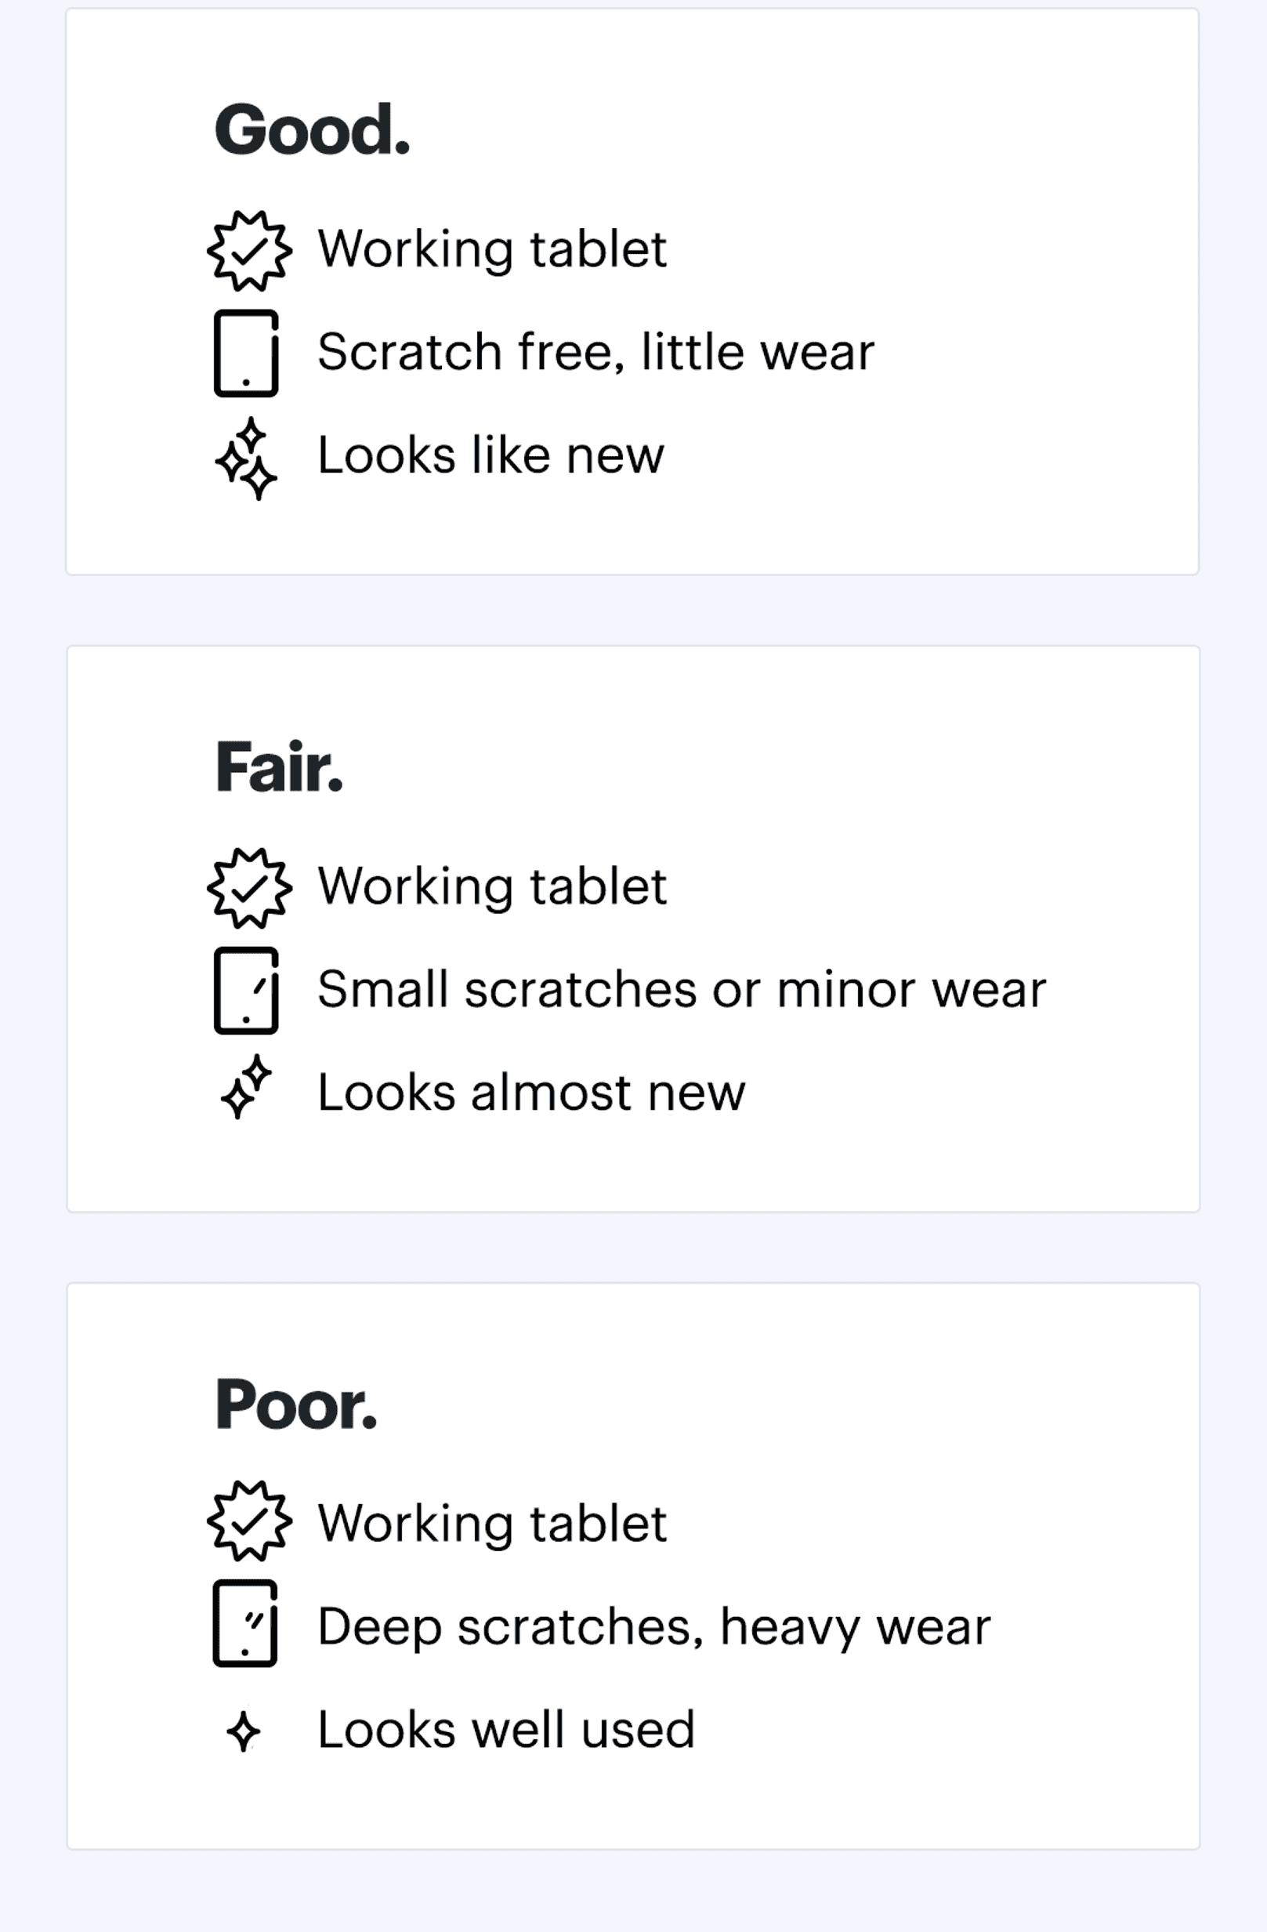Screen dimensions: 1267x1932
Task: Select the Fair condition heading
Action: click(279, 767)
